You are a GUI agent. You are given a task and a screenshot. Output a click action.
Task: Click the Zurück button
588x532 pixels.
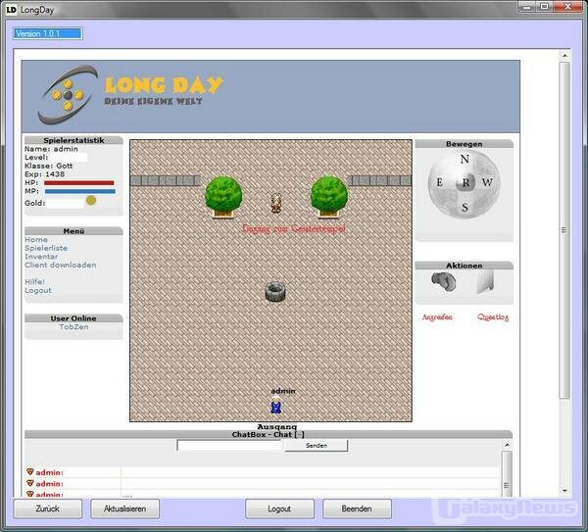click(x=48, y=508)
